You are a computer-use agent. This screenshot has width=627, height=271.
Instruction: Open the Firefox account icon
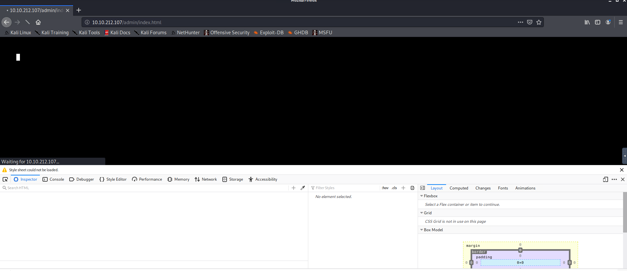[608, 22]
